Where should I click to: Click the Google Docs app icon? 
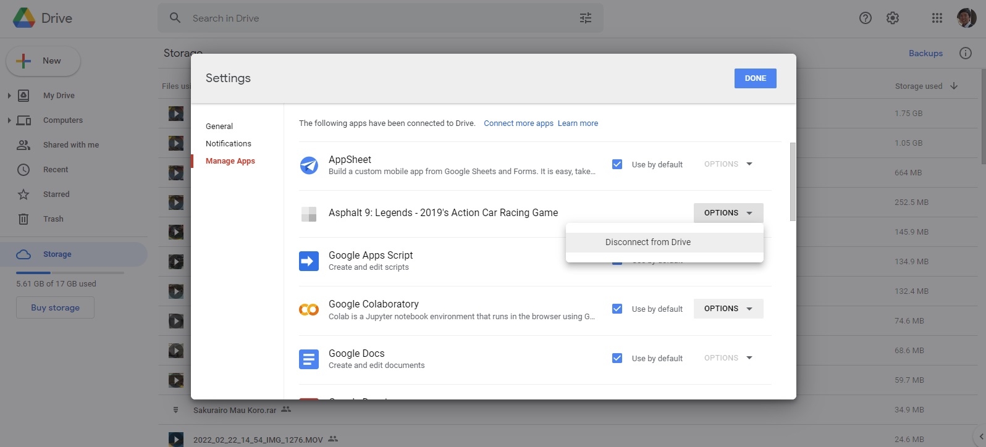click(309, 359)
